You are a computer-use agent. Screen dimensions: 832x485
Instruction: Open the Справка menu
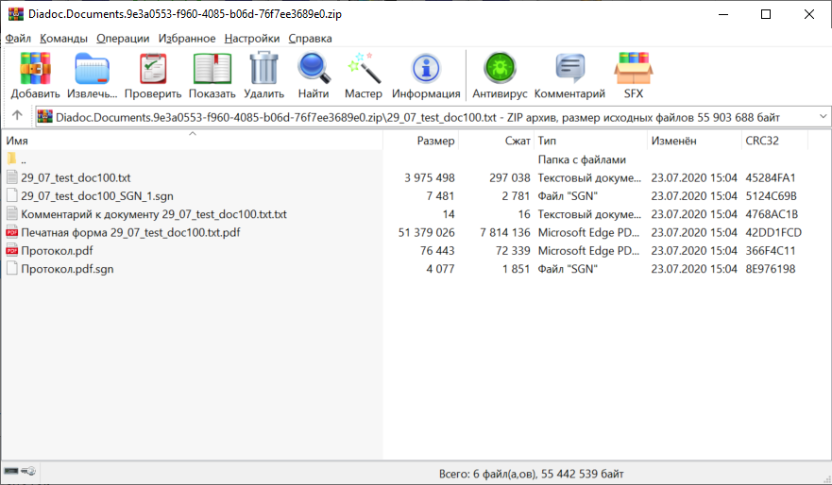(x=311, y=38)
